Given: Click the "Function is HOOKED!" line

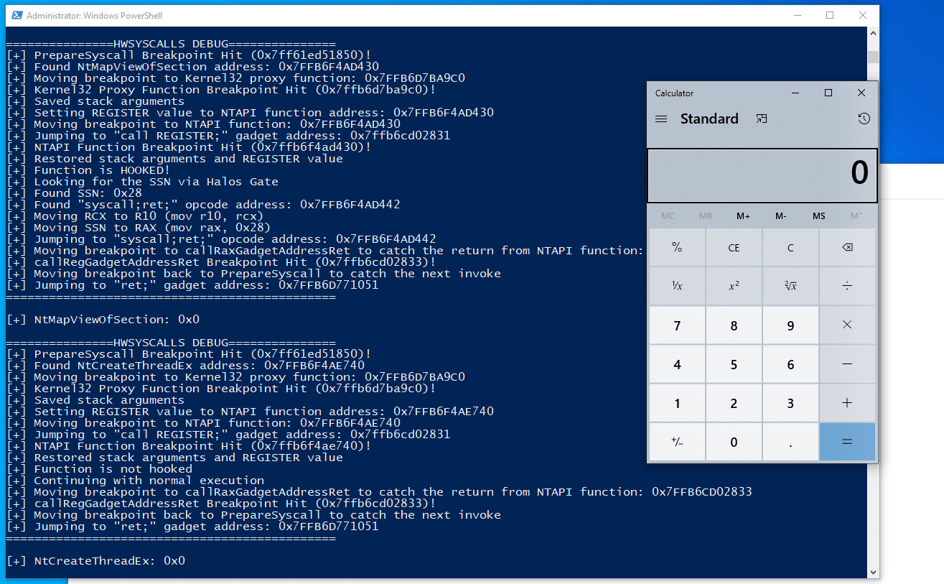Looking at the screenshot, I should tap(88, 170).
